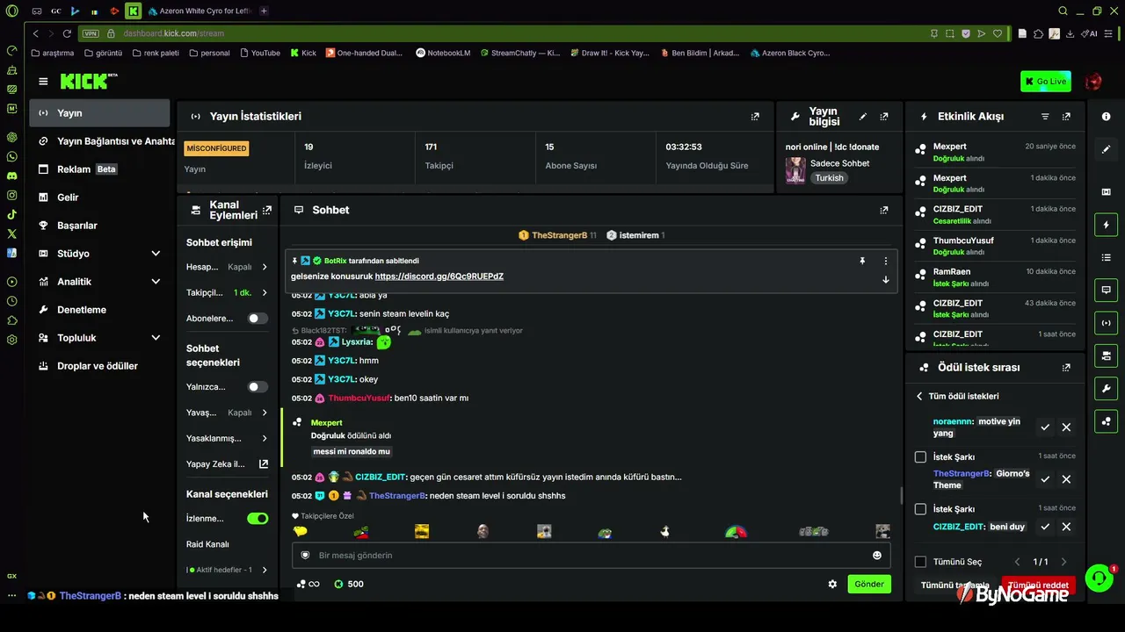Open the hamburger menu beside the Kick logo
The width and height of the screenshot is (1125, 632).
tap(43, 82)
